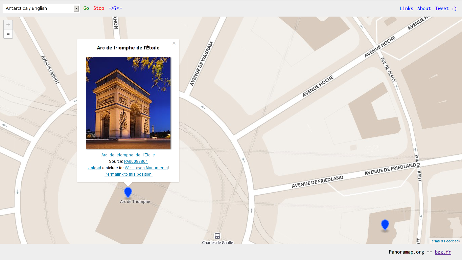Open the bzg.fr footer link
The height and width of the screenshot is (260, 462).
[443, 252]
